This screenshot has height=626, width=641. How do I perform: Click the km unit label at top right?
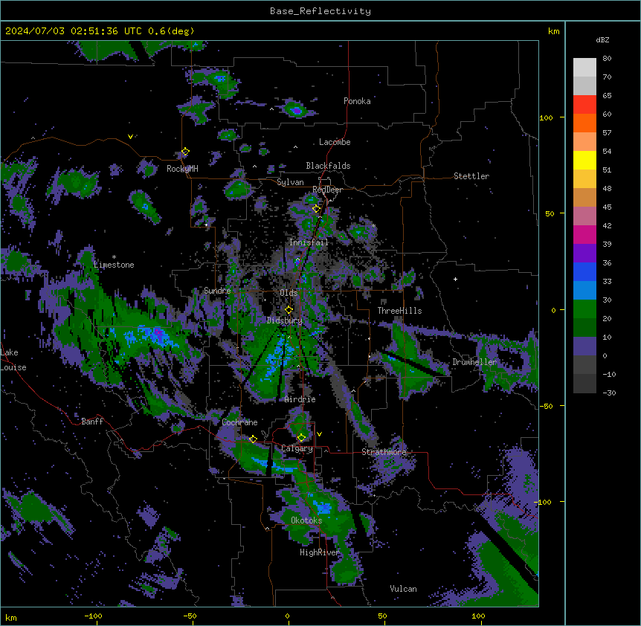pyautogui.click(x=553, y=31)
